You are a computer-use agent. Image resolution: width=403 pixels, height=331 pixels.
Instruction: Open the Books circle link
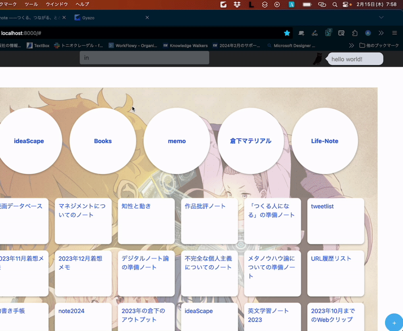[x=103, y=141]
